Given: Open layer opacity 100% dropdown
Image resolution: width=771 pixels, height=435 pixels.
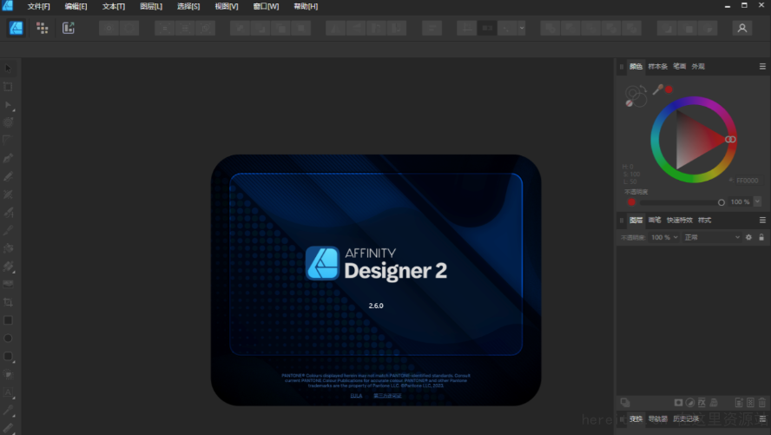Looking at the screenshot, I should [675, 237].
